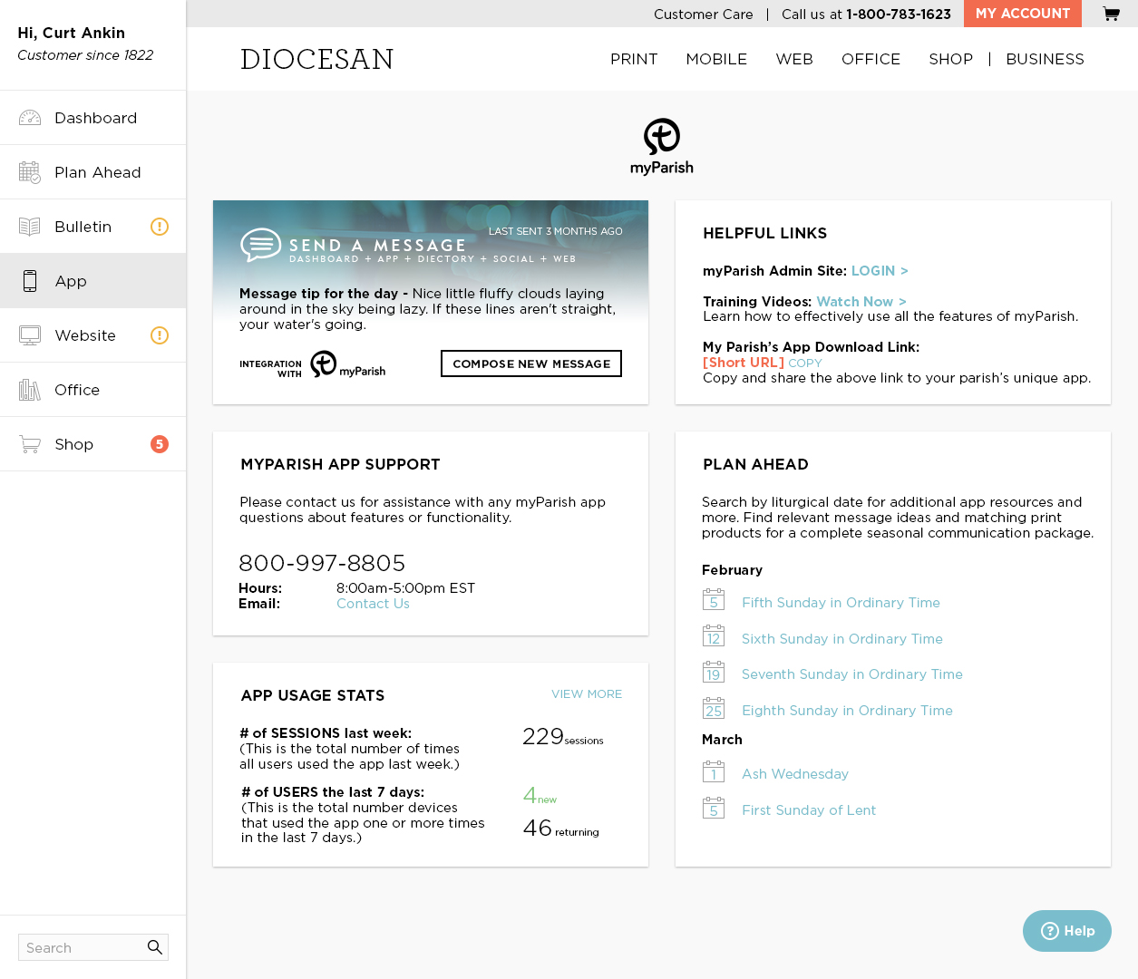Image resolution: width=1138 pixels, height=979 pixels.
Task: Select Office in the left sidebar
Action: tap(77, 390)
